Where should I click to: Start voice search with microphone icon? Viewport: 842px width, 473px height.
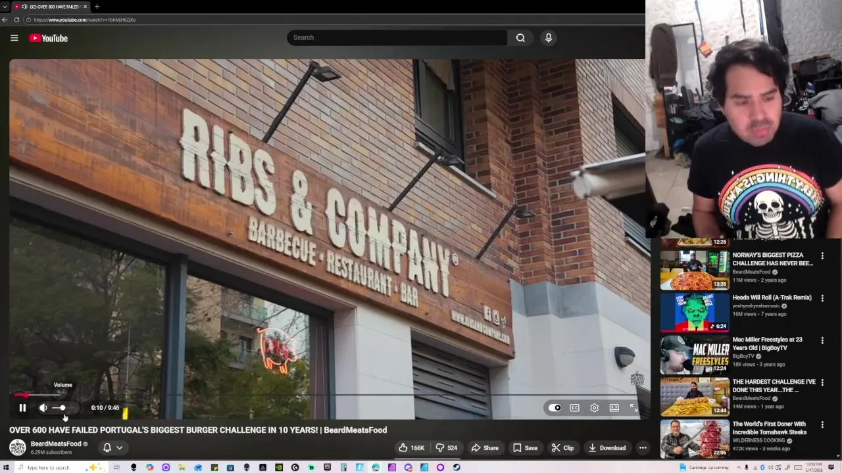point(548,37)
